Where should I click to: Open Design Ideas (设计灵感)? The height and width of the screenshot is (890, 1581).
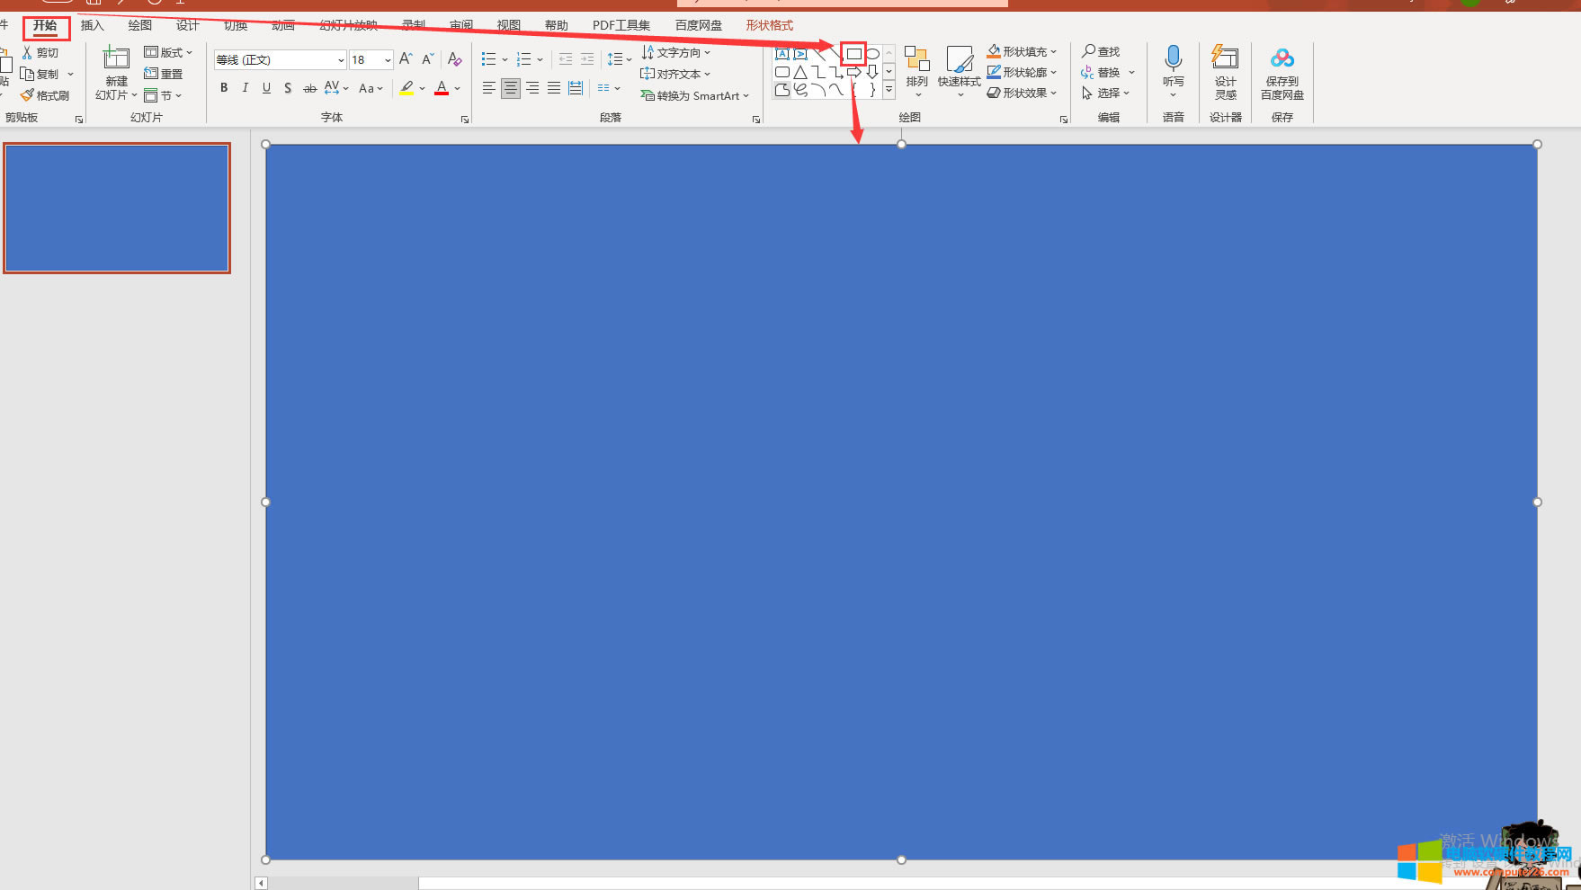1225,72
